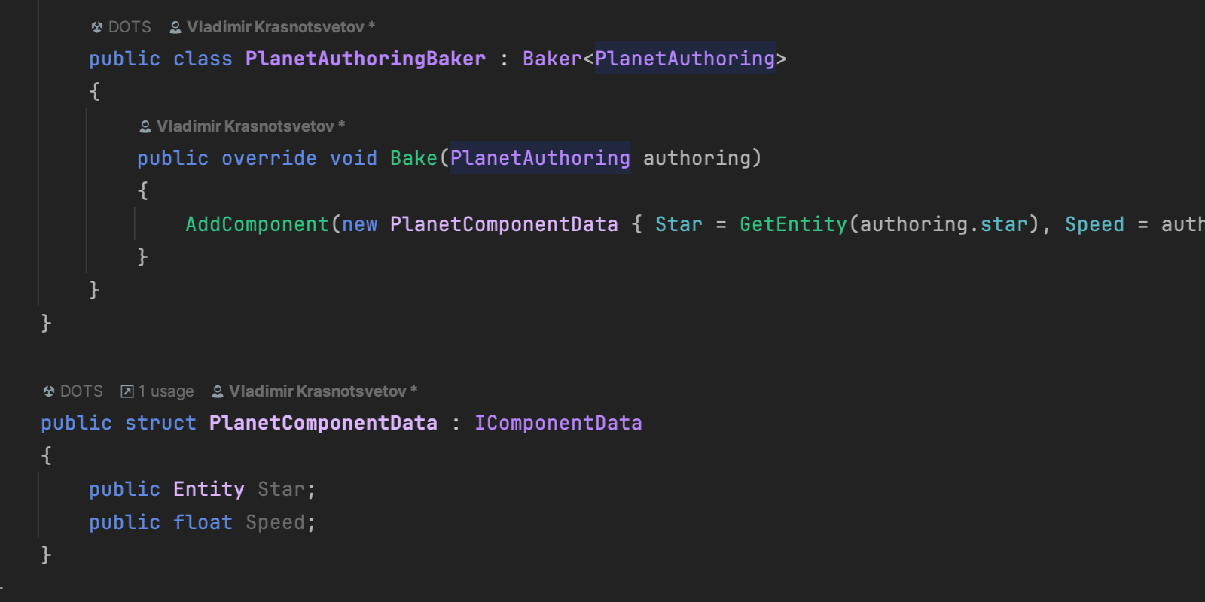Click the DOTS label above PlanetAuthoringBaker

pyautogui.click(x=130, y=27)
